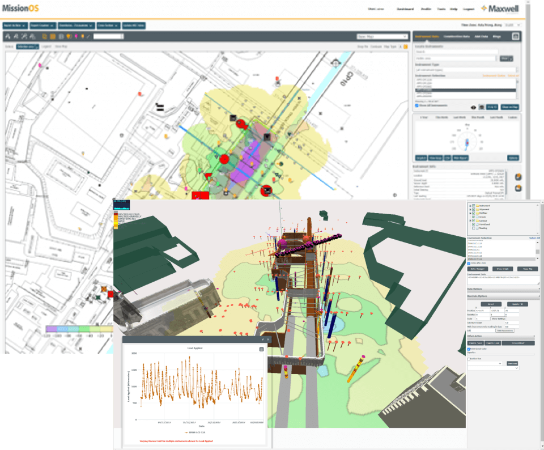Toggle the PointCloud layer checkbox
The height and width of the screenshot is (450, 544).
click(473, 224)
